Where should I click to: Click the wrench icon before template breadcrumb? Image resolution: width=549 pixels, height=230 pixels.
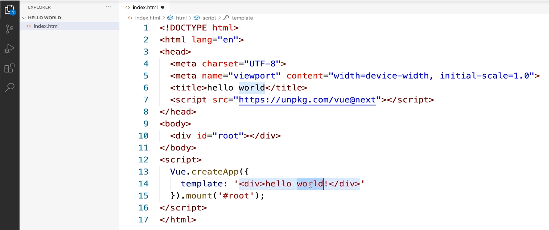pyautogui.click(x=226, y=18)
